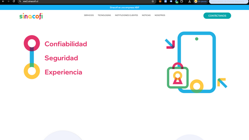Show browser downloads
Screen dimensions: 249x140
point(190,1)
